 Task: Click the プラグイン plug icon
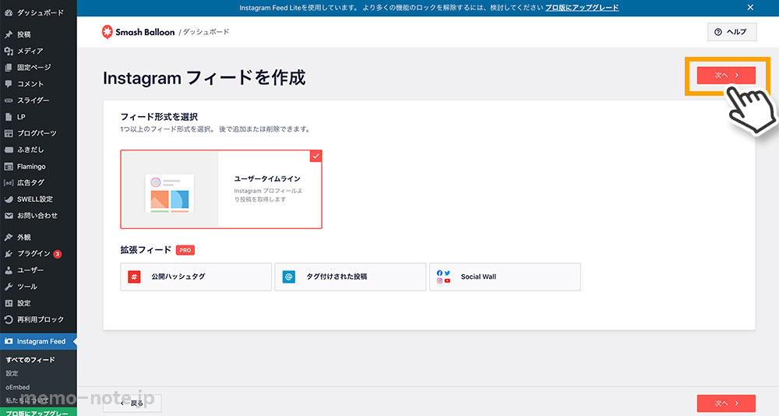pos(9,253)
